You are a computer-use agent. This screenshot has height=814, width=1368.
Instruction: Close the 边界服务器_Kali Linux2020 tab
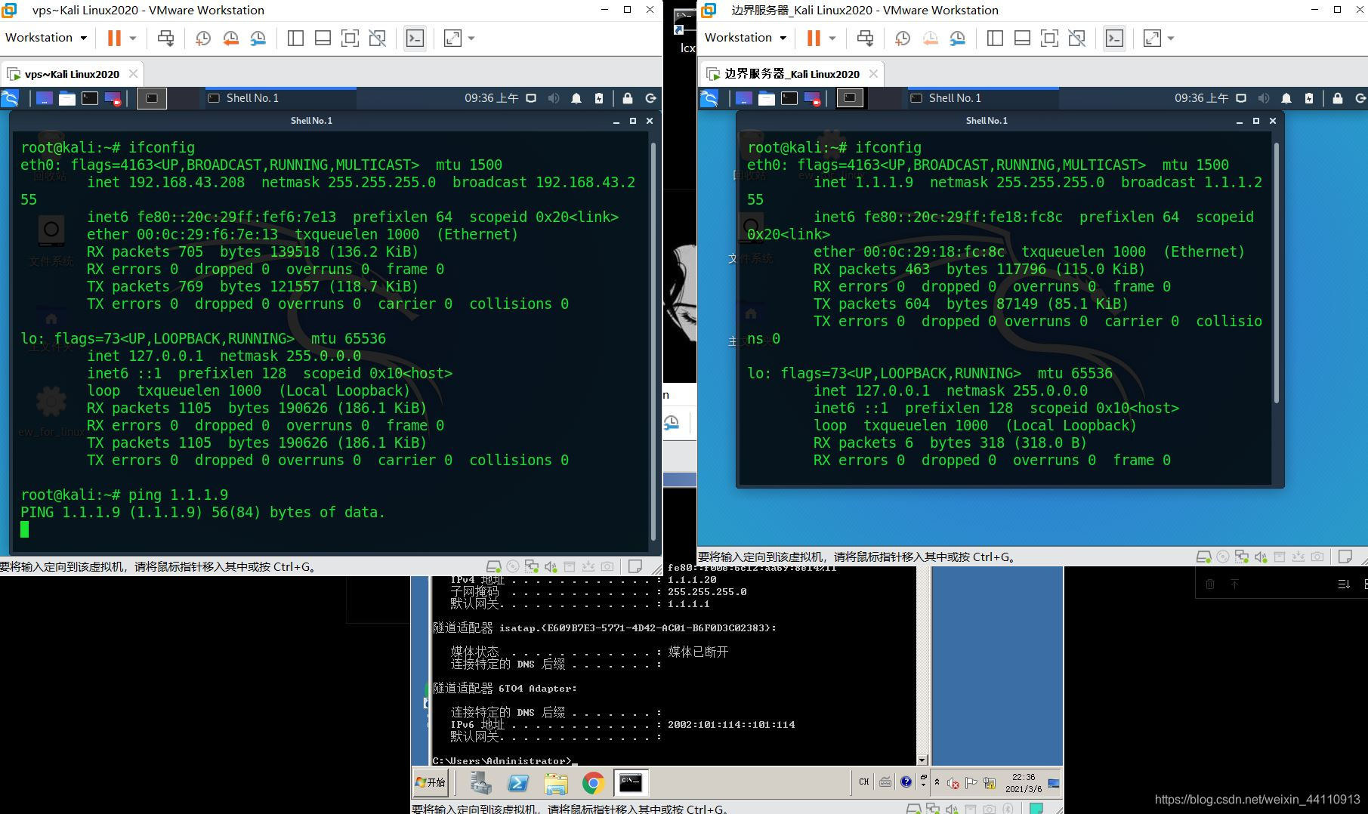[873, 73]
